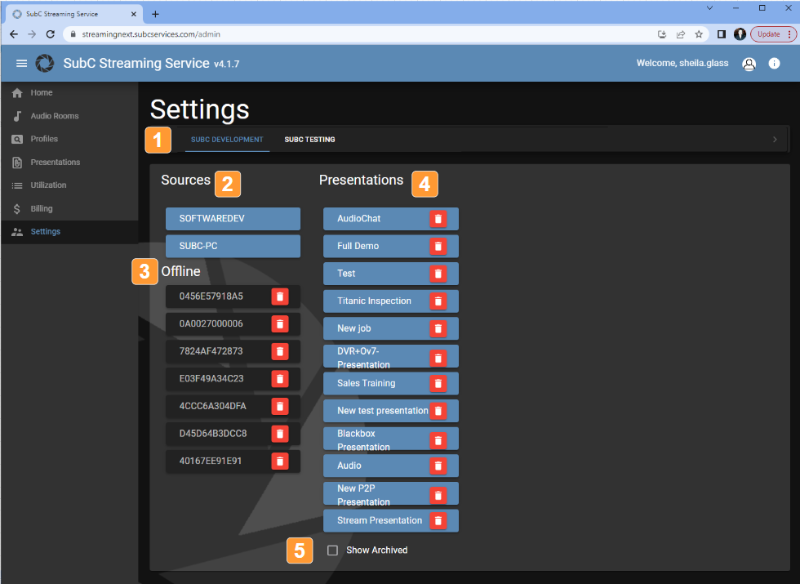Delete the New test presentation entry
This screenshot has width=800, height=584.
click(438, 411)
